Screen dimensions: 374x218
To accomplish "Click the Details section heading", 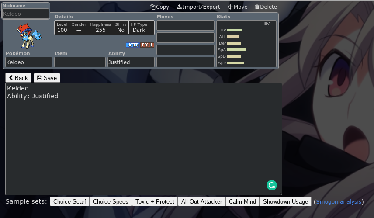I will click(x=64, y=17).
